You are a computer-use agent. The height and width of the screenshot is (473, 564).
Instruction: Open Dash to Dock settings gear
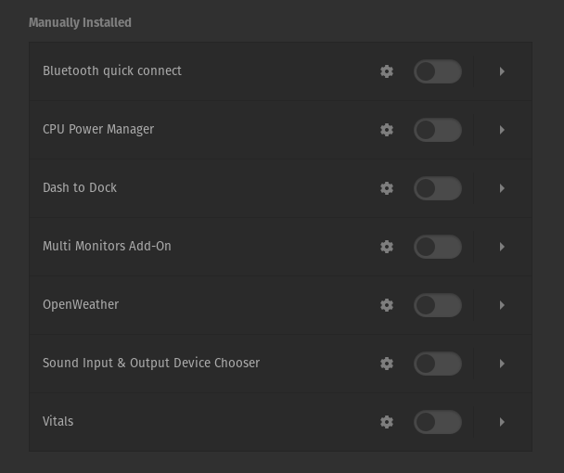coord(387,188)
